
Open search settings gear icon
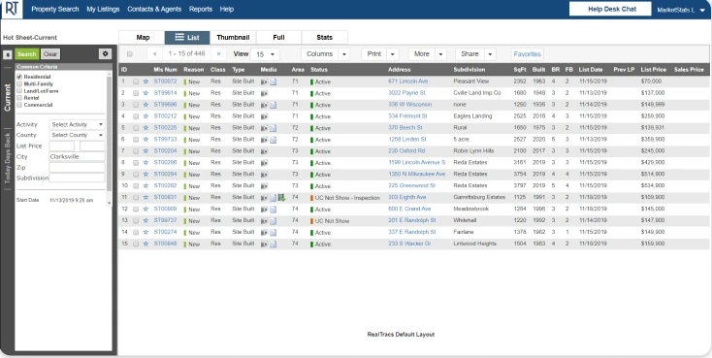(x=106, y=54)
